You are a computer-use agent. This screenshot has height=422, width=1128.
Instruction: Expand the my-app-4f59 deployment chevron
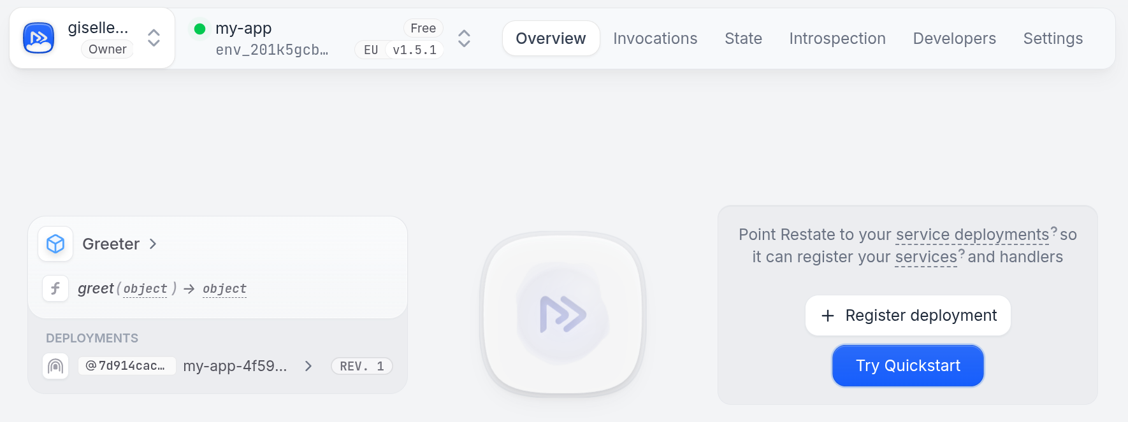[308, 366]
